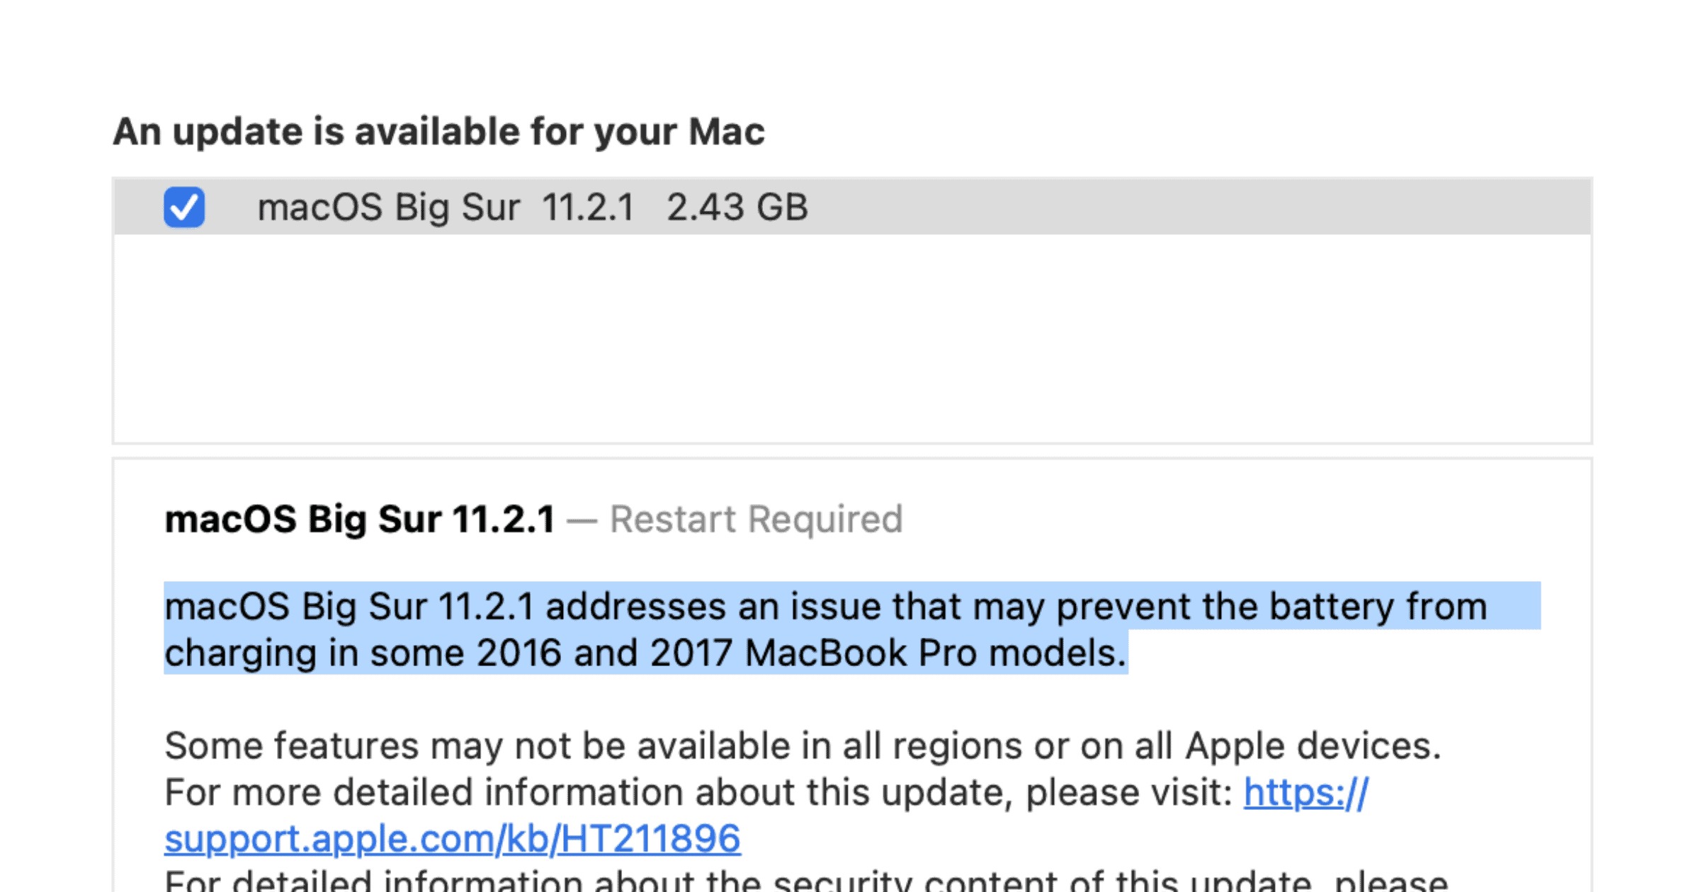Open support.apple.com/kb/HT211896 link
Screen dimensions: 1700x892
point(452,840)
